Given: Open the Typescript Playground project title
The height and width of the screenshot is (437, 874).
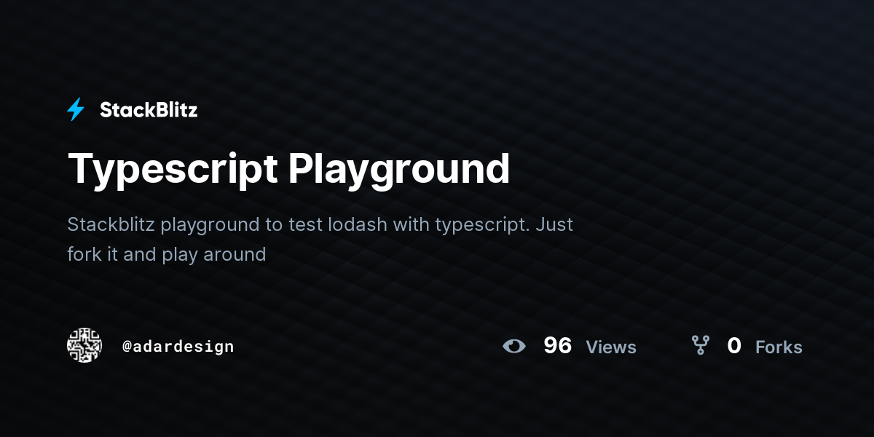Looking at the screenshot, I should coord(289,168).
